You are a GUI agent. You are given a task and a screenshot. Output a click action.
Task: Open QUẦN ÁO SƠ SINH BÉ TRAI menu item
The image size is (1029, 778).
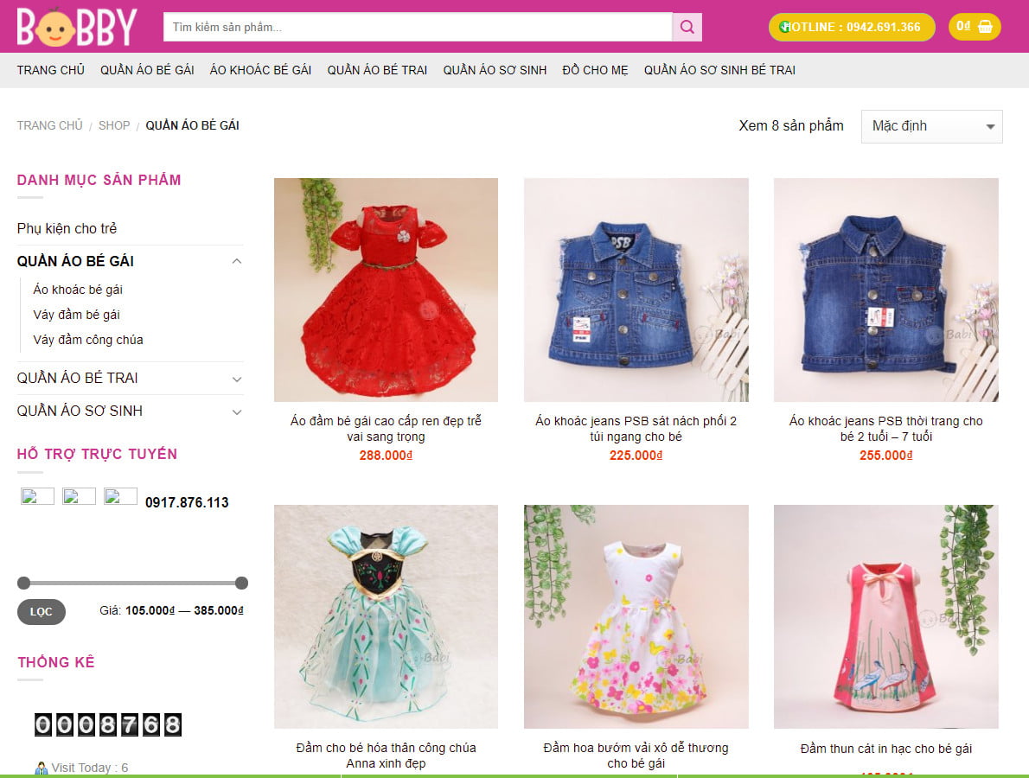(719, 70)
